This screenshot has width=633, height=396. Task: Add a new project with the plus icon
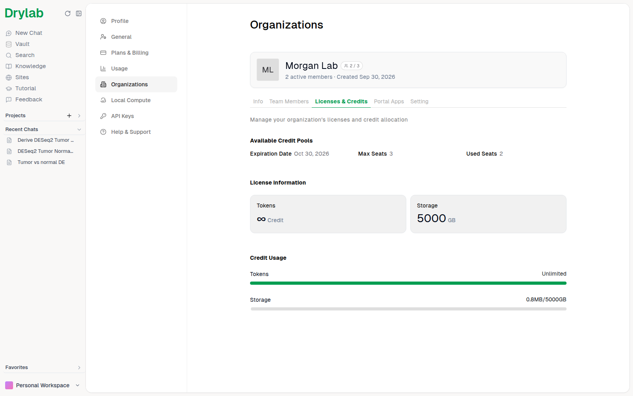pyautogui.click(x=69, y=116)
